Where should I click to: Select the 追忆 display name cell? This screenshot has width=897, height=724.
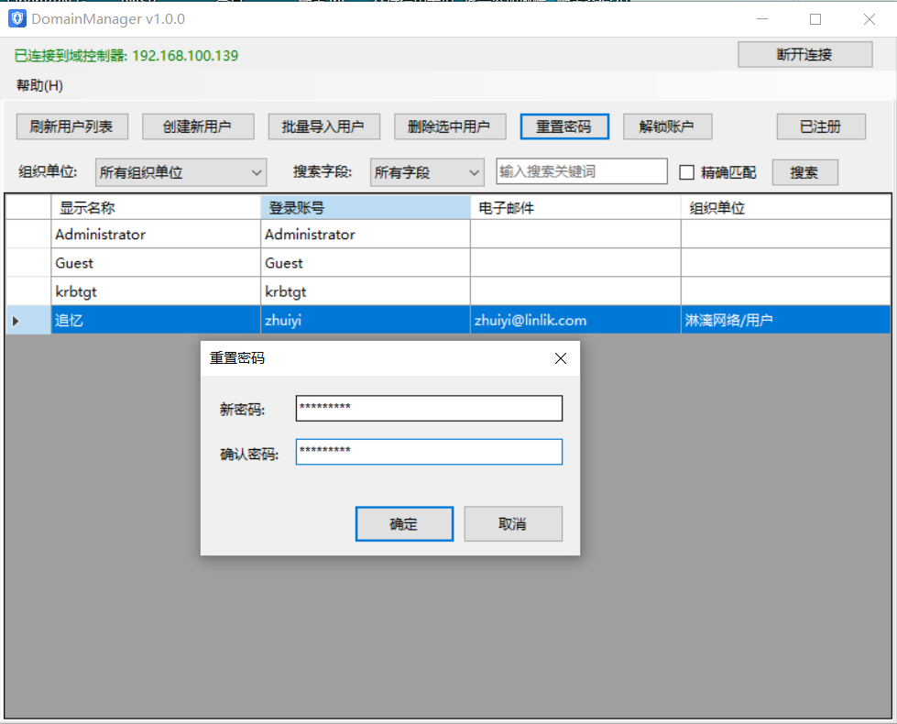(x=156, y=320)
